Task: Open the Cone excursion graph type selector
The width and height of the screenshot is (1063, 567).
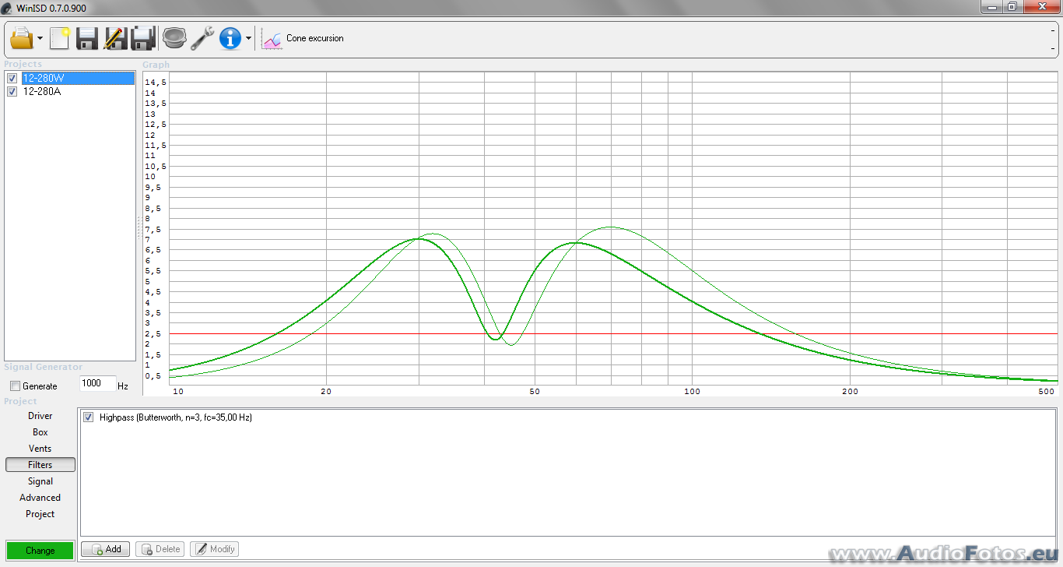Action: click(x=303, y=38)
